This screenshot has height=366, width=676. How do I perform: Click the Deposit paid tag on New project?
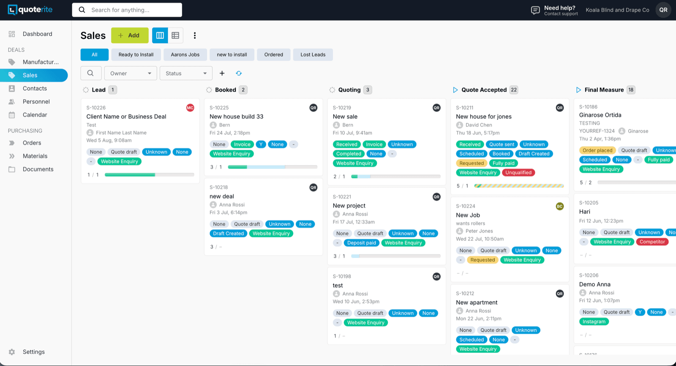tap(362, 243)
